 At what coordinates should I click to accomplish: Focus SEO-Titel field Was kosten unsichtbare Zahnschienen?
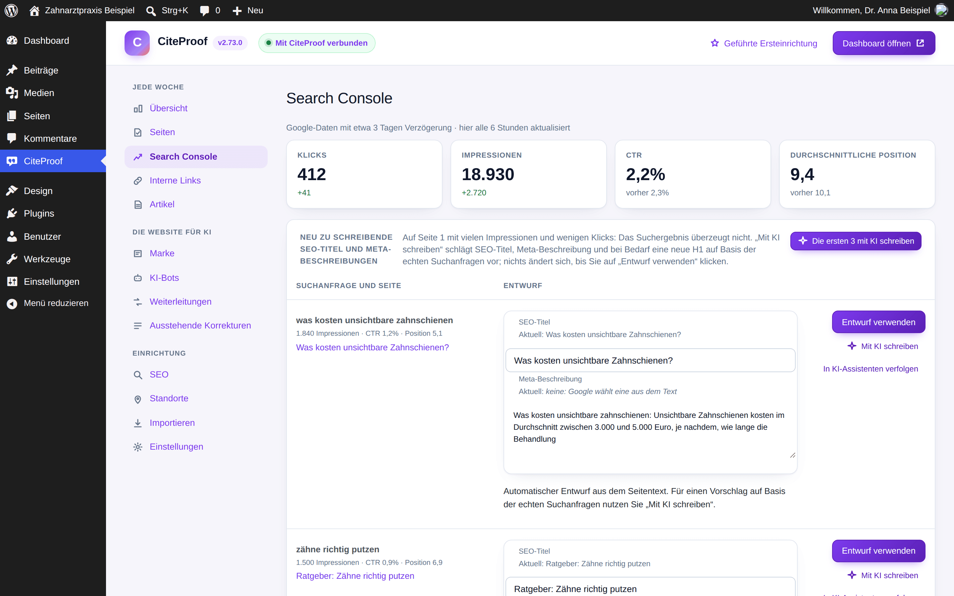pyautogui.click(x=651, y=360)
